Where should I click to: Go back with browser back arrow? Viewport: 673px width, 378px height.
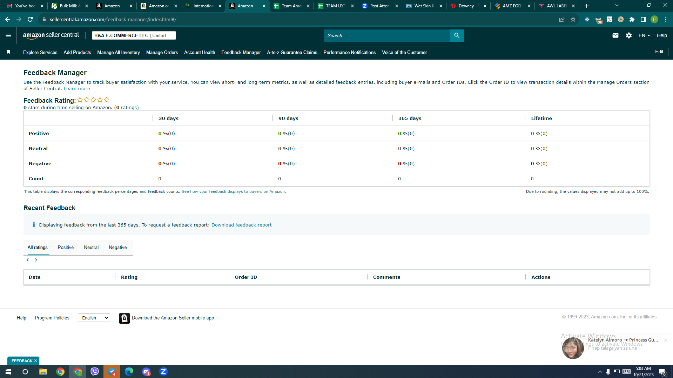(8, 19)
